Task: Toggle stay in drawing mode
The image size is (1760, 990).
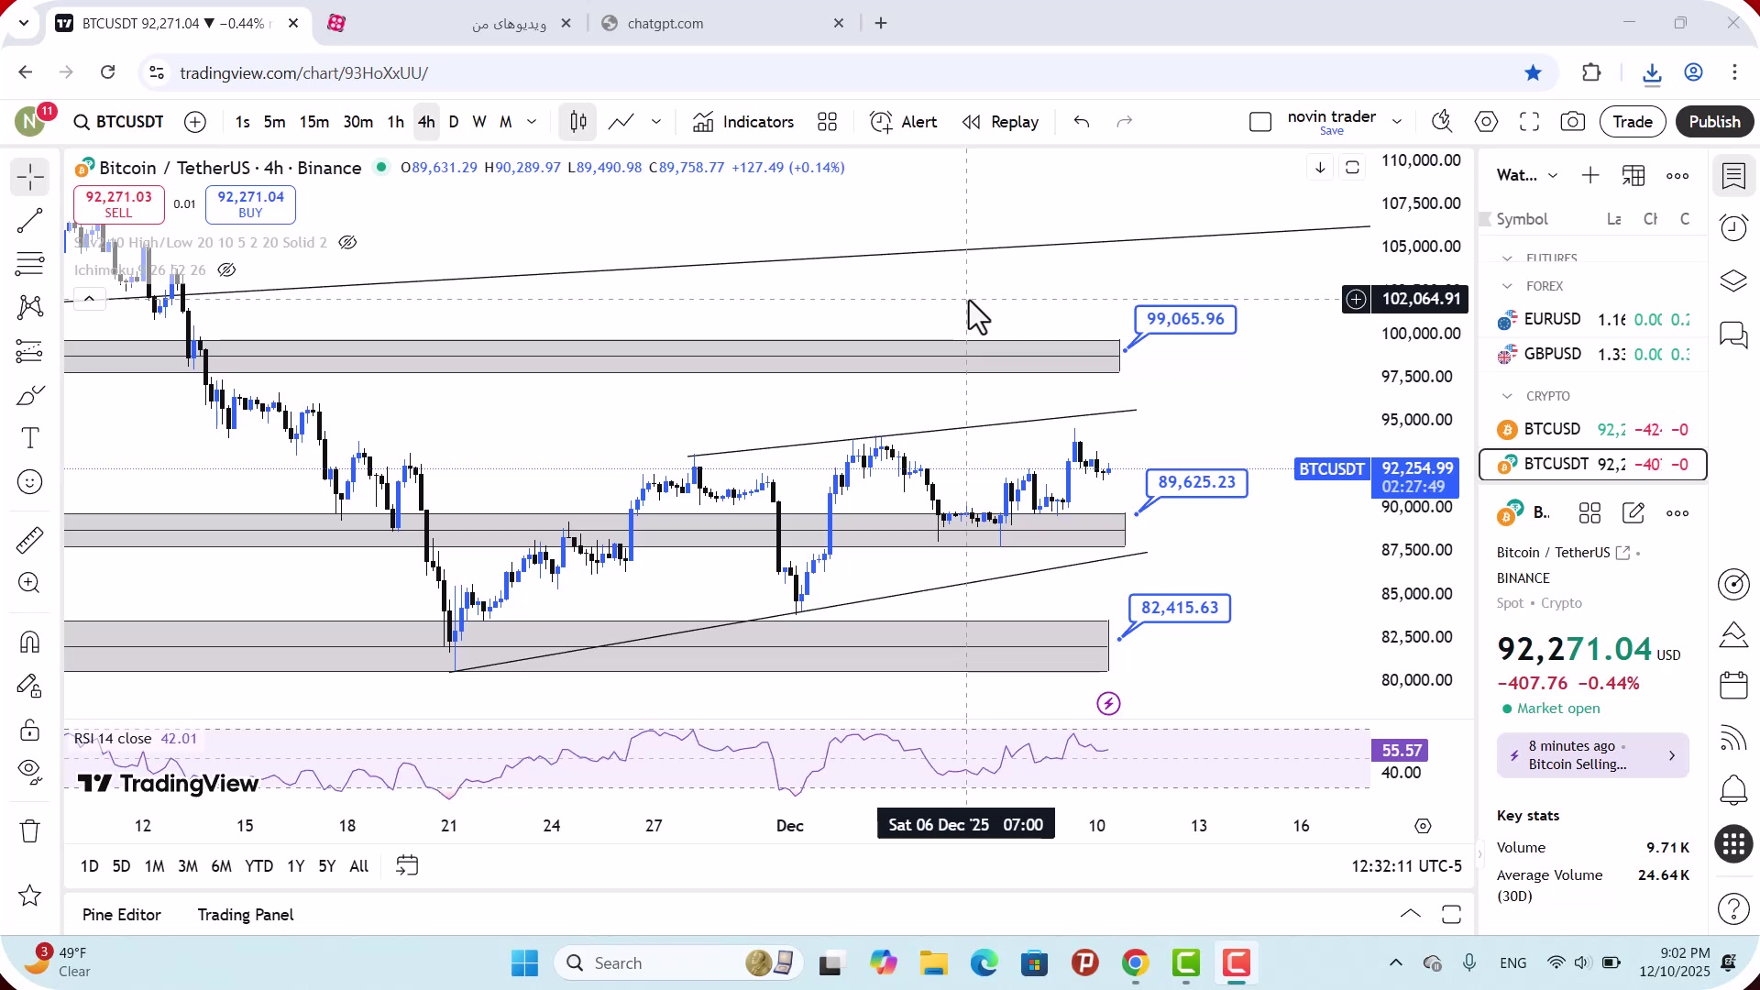Action: click(x=29, y=686)
